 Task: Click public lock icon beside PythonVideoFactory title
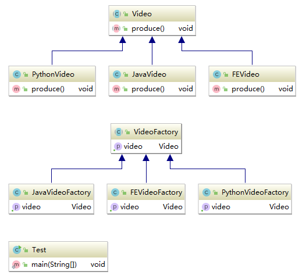(215, 192)
